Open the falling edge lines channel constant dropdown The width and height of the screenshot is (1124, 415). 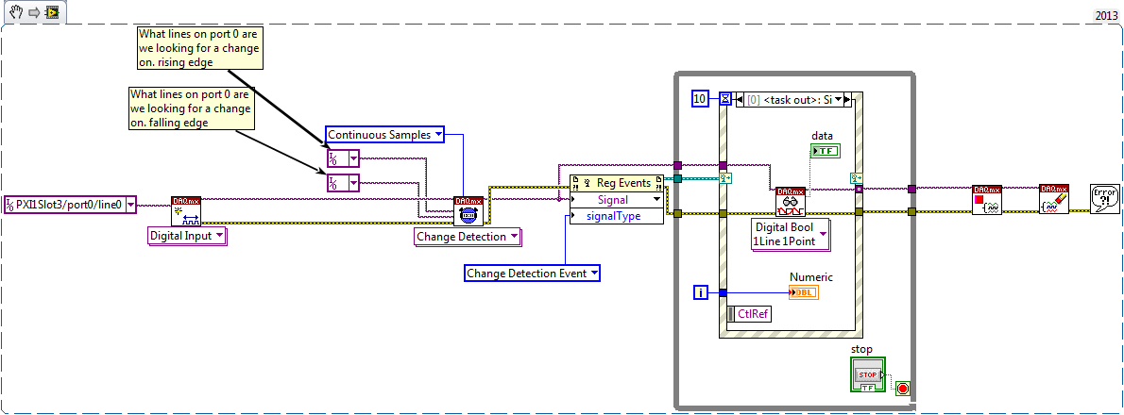[x=352, y=183]
